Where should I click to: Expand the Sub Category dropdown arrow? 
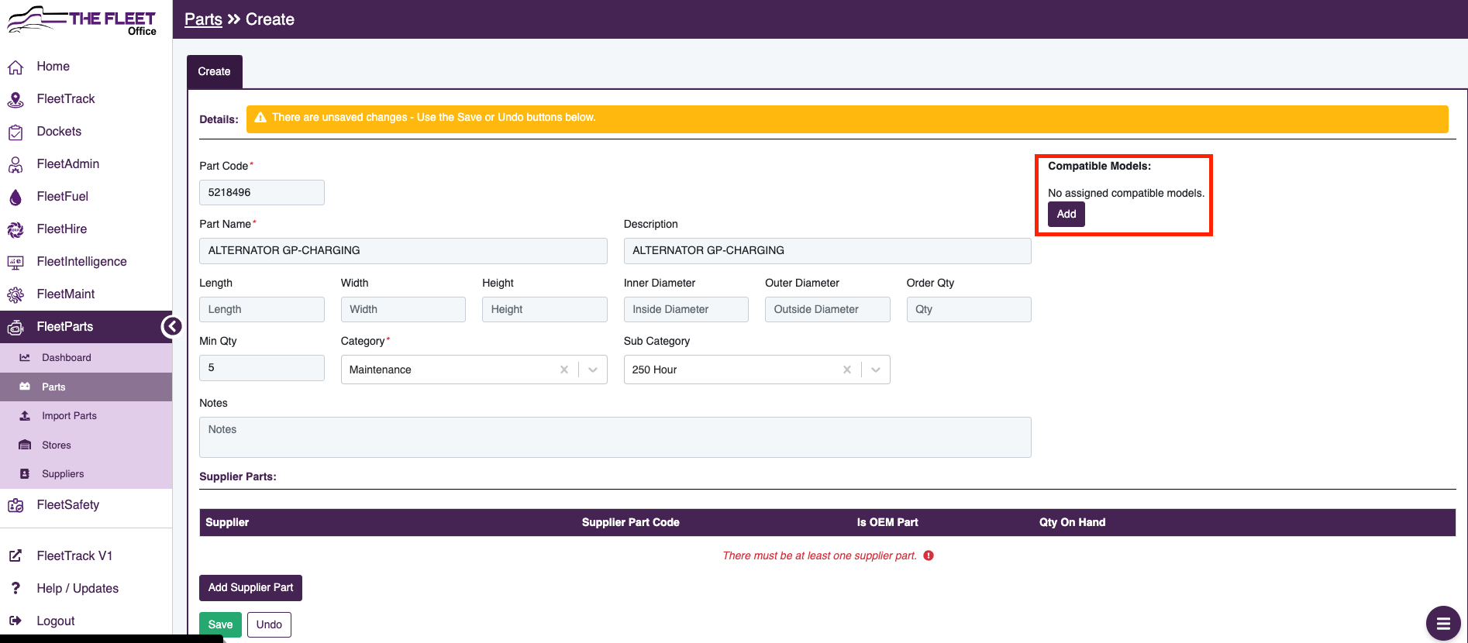click(x=876, y=370)
